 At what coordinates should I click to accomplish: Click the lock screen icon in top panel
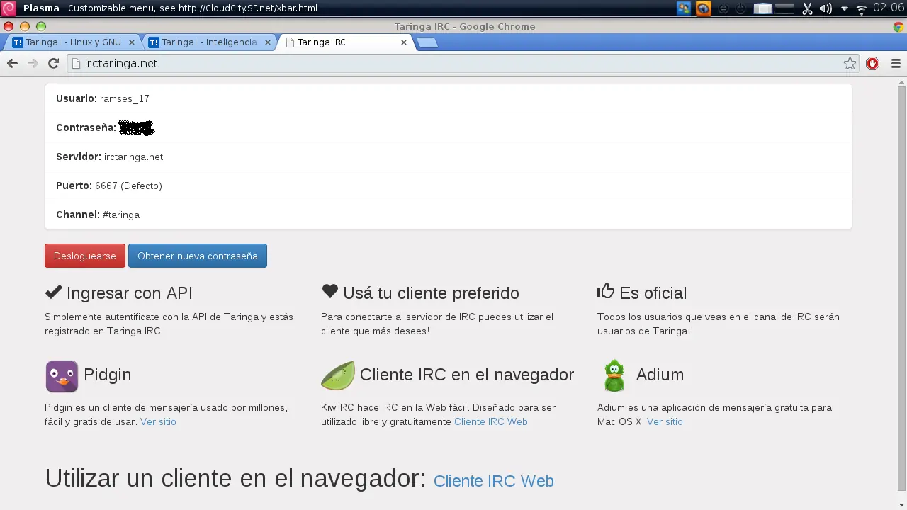(723, 9)
